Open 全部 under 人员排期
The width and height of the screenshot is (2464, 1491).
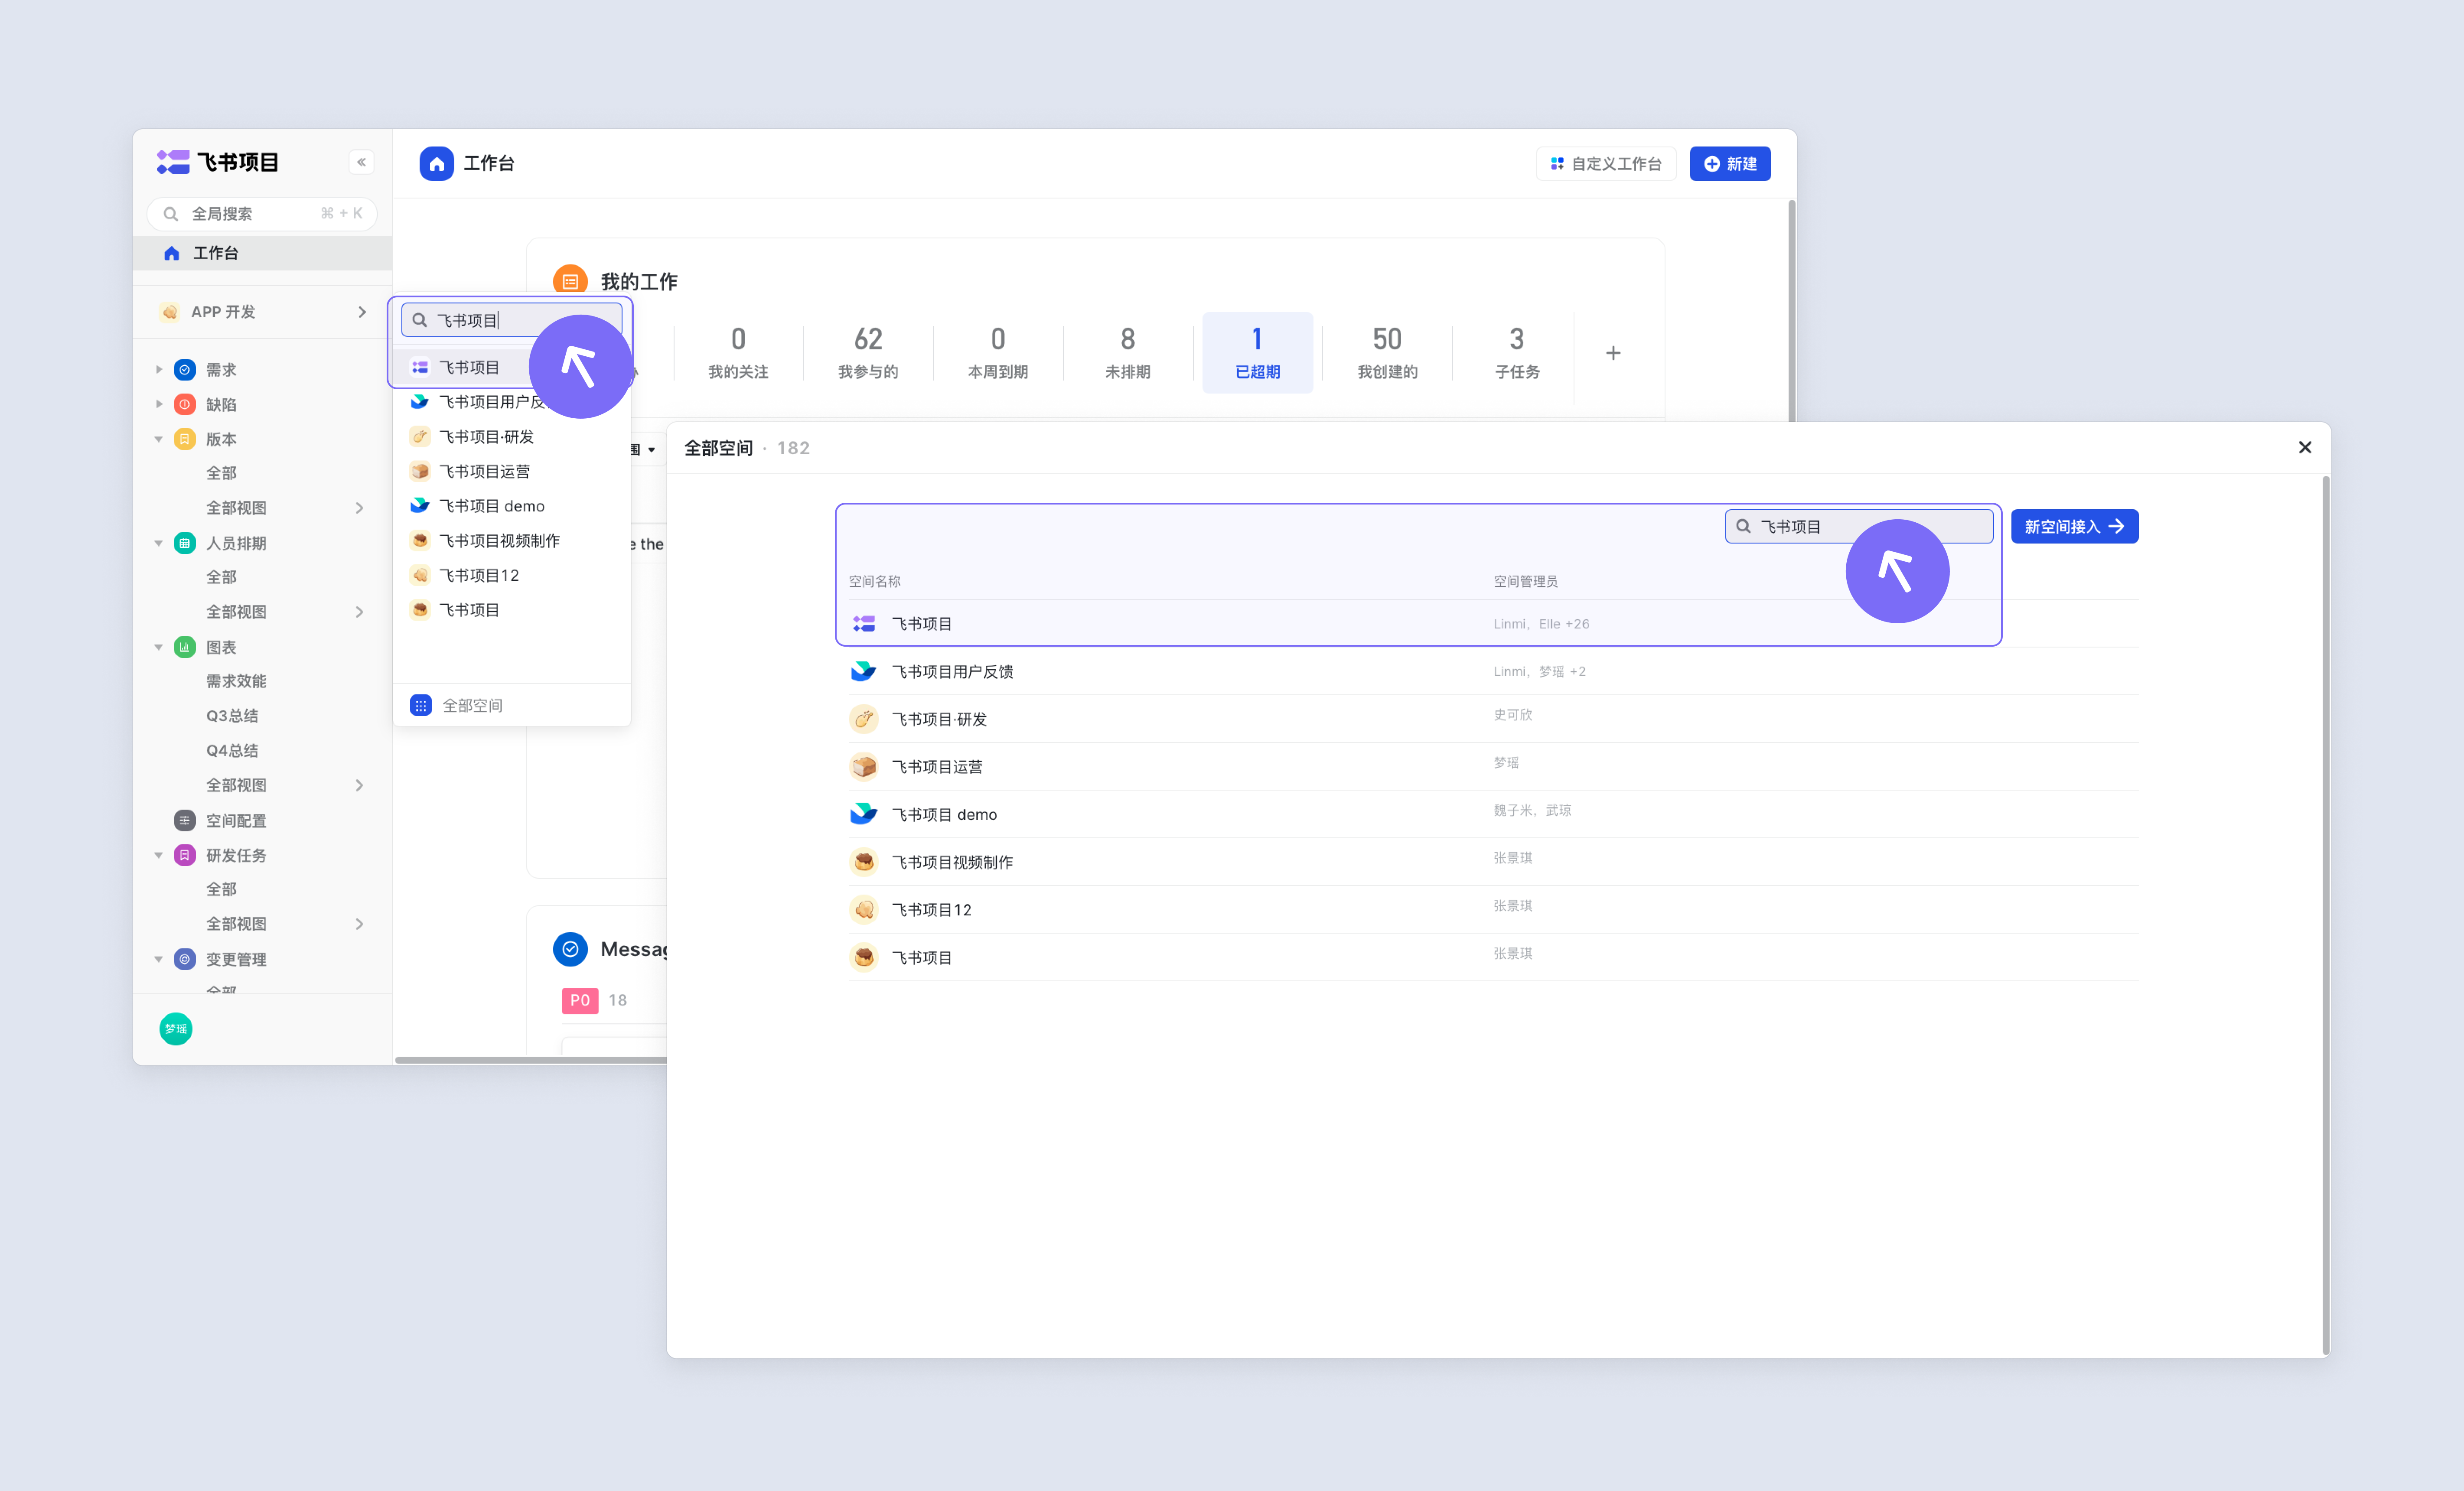(x=221, y=577)
